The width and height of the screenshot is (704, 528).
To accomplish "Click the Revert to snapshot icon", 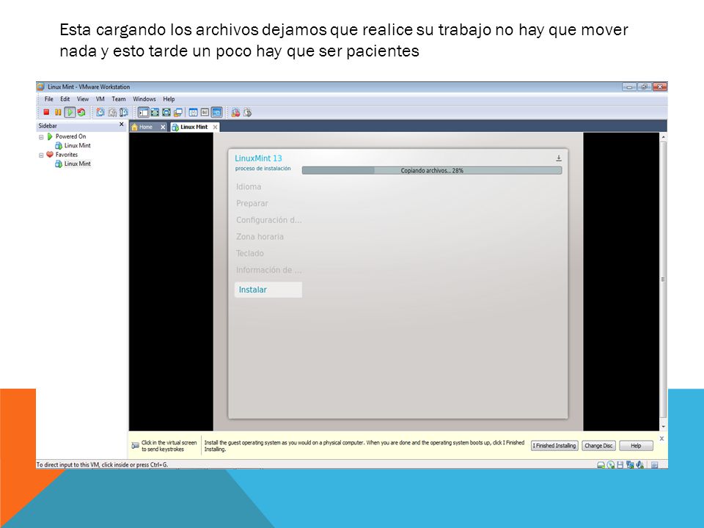I will click(112, 112).
